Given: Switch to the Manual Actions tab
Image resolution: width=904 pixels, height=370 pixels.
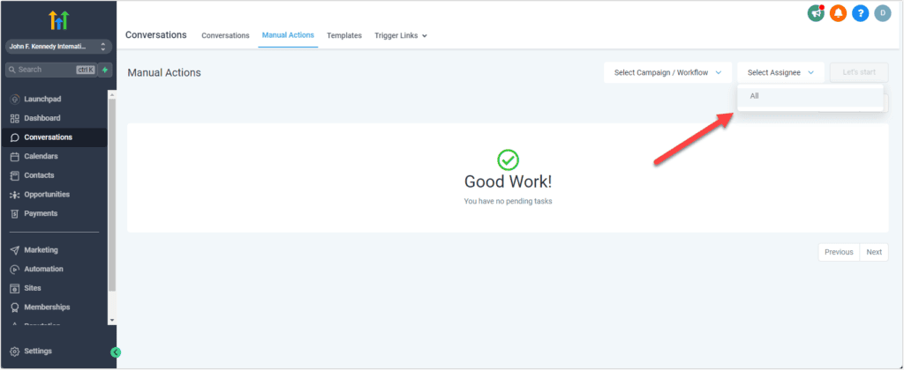Looking at the screenshot, I should click(289, 35).
